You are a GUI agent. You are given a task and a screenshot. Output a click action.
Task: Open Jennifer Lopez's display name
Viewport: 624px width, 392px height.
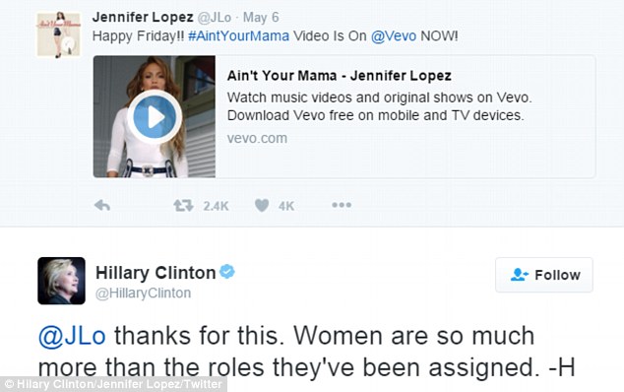click(x=143, y=17)
